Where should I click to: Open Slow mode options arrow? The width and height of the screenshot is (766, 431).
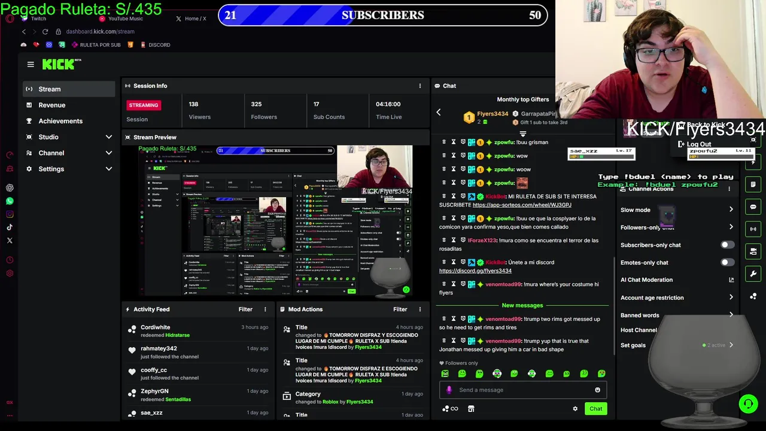click(x=731, y=210)
